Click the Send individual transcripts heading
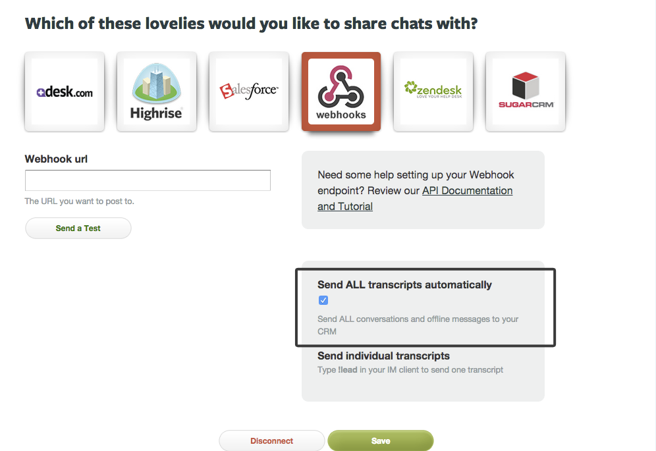 coord(383,356)
